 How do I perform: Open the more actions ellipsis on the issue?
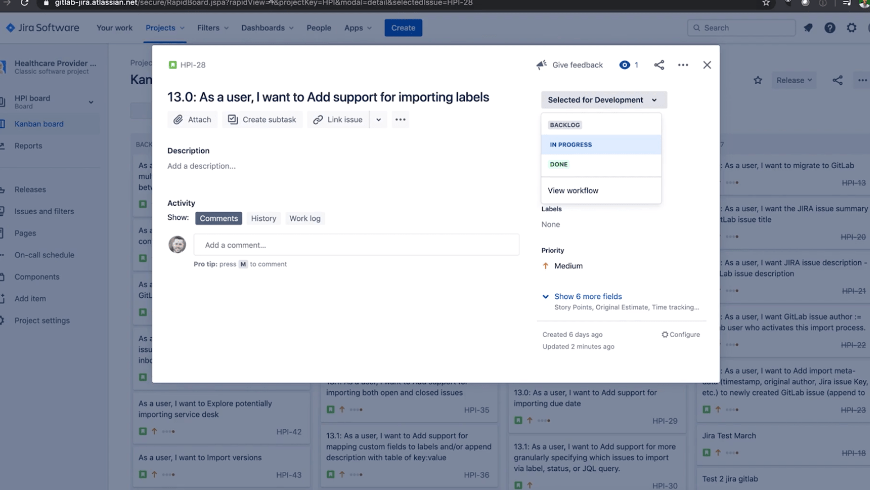[x=683, y=65]
